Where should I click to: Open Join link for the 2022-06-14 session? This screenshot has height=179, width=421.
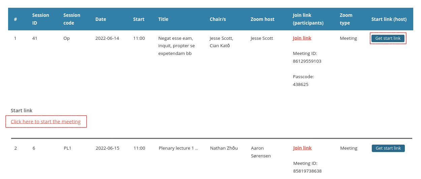click(x=302, y=38)
